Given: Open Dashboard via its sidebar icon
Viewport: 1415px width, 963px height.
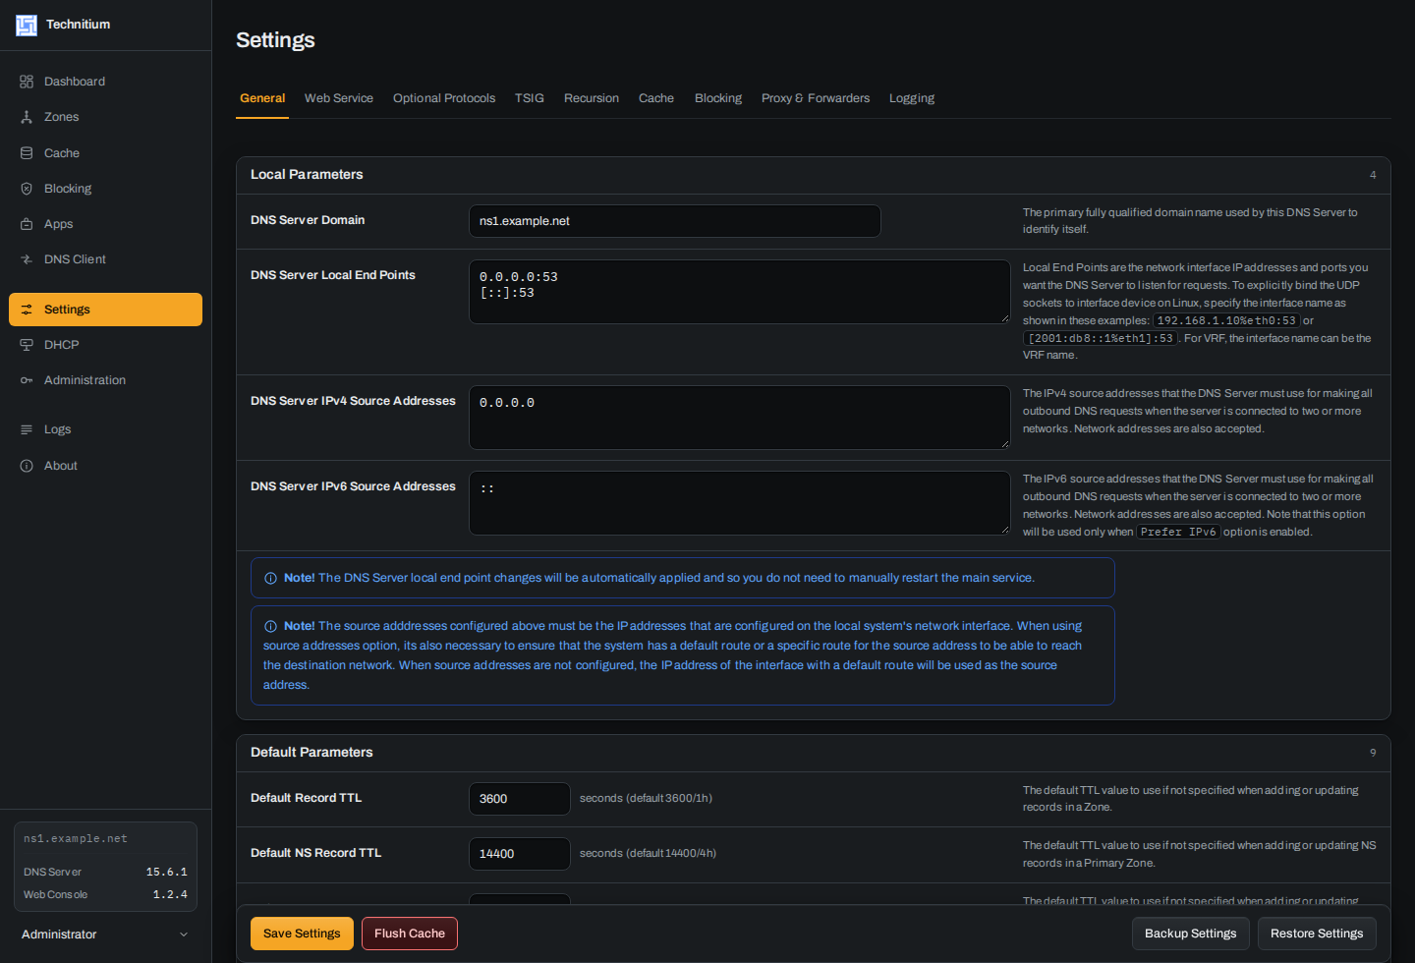Looking at the screenshot, I should pos(27,82).
